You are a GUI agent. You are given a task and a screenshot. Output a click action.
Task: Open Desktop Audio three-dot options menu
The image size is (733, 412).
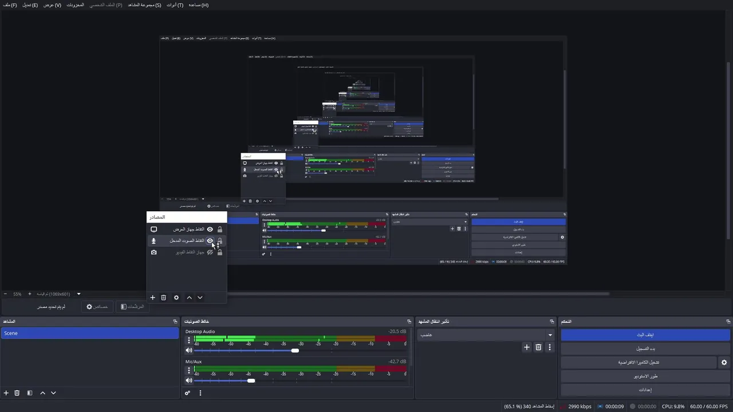[189, 340]
